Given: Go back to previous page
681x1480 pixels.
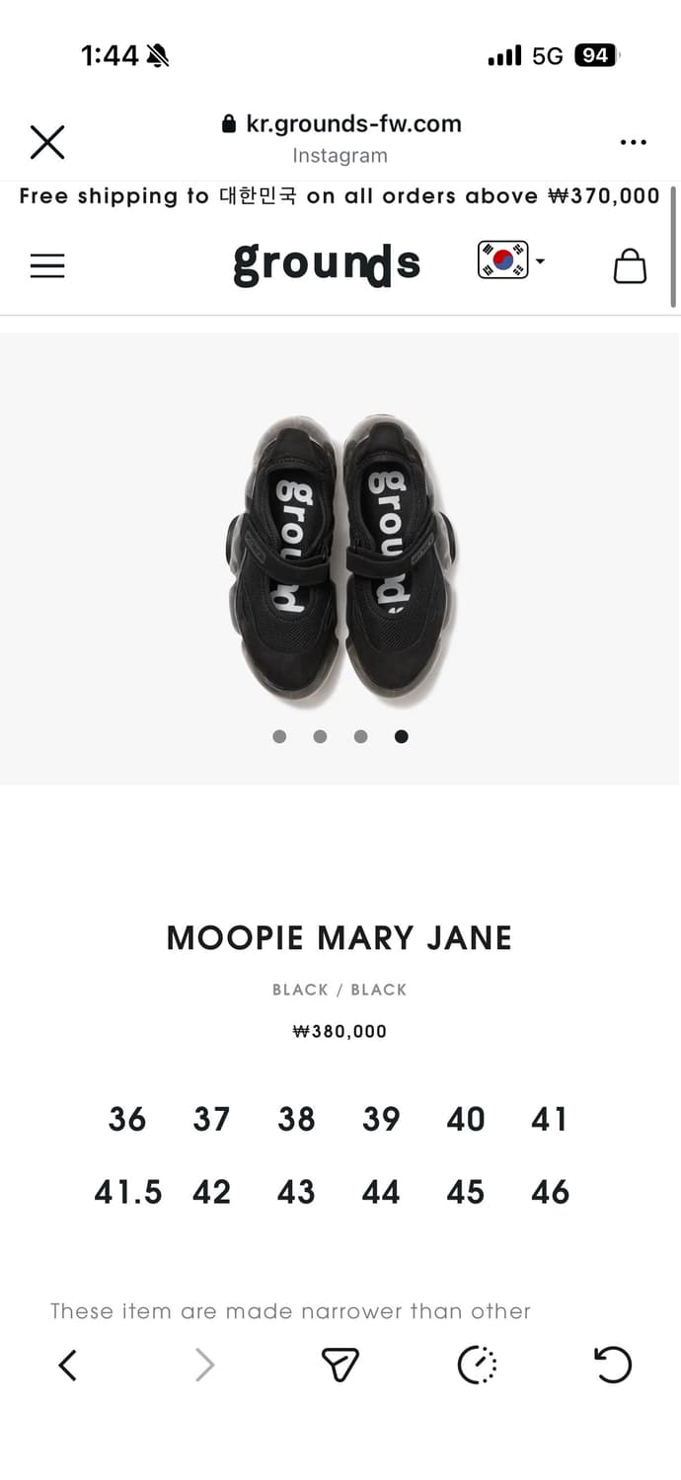Looking at the screenshot, I should (x=67, y=1366).
